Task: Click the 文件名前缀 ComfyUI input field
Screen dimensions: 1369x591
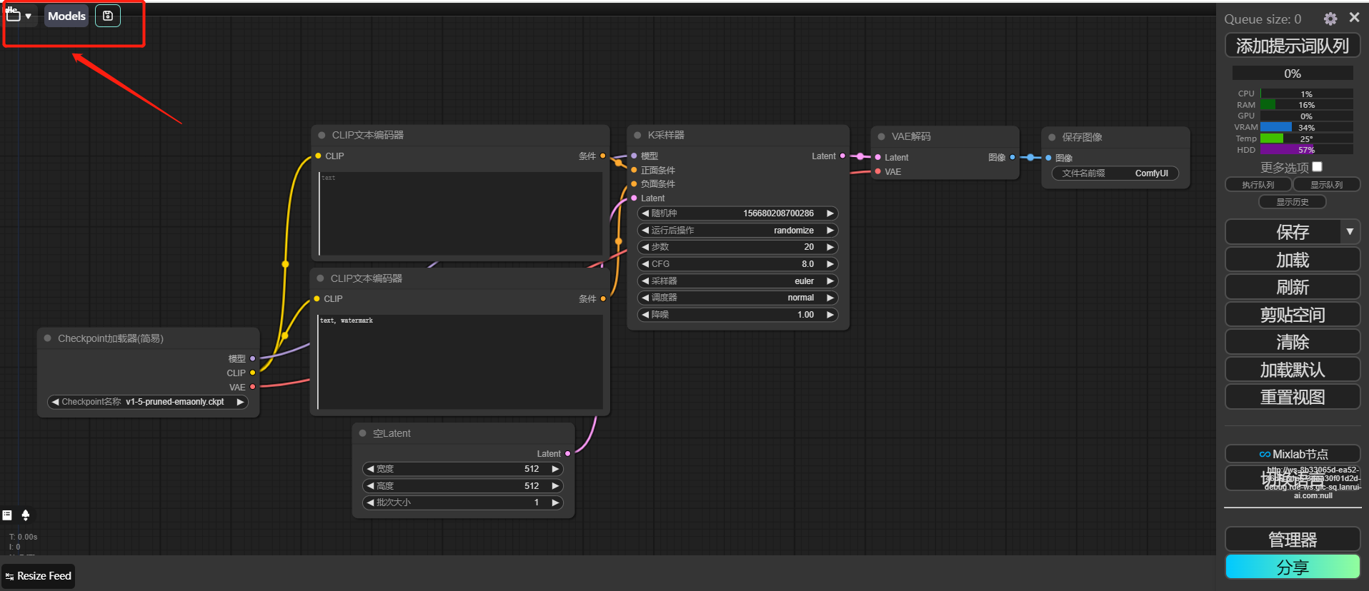Action: pyautogui.click(x=1115, y=173)
